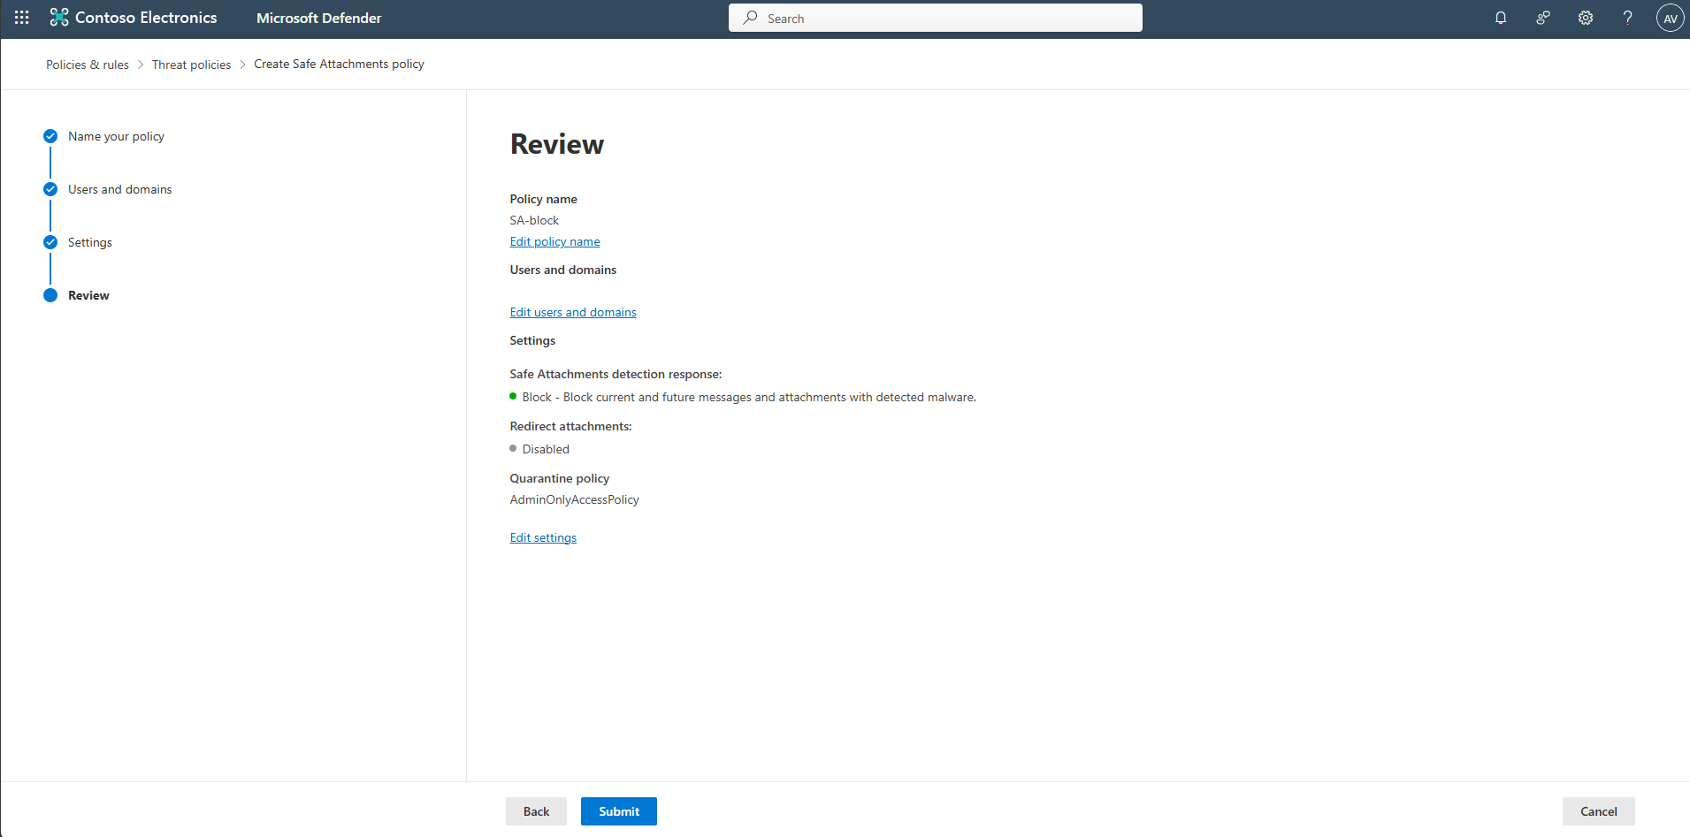Image resolution: width=1690 pixels, height=837 pixels.
Task: Go to Threat policies breadcrumb
Action: (191, 65)
